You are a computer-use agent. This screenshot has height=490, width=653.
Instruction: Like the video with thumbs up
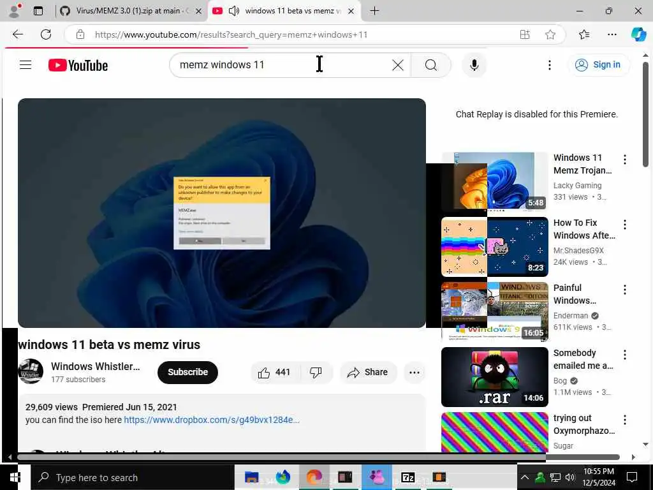click(274, 372)
